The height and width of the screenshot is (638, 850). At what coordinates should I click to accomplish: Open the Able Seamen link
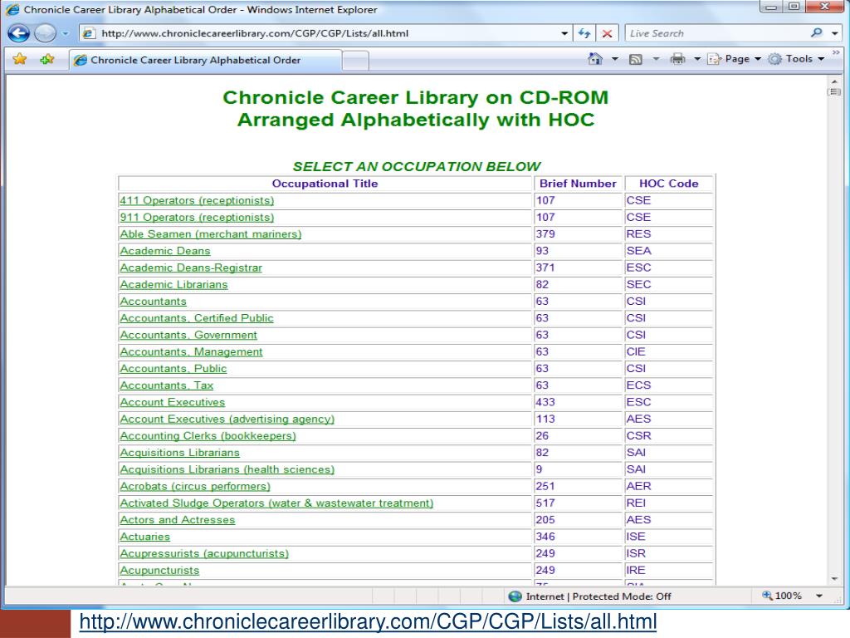tap(210, 233)
